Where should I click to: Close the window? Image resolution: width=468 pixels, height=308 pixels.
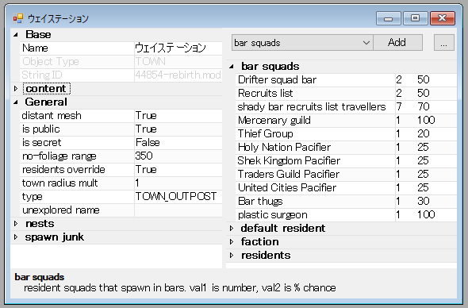click(443, 18)
